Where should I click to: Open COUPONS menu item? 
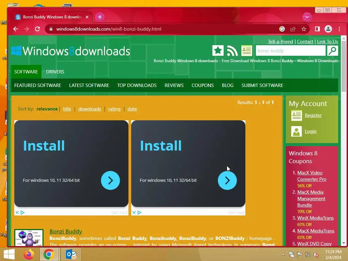(203, 85)
